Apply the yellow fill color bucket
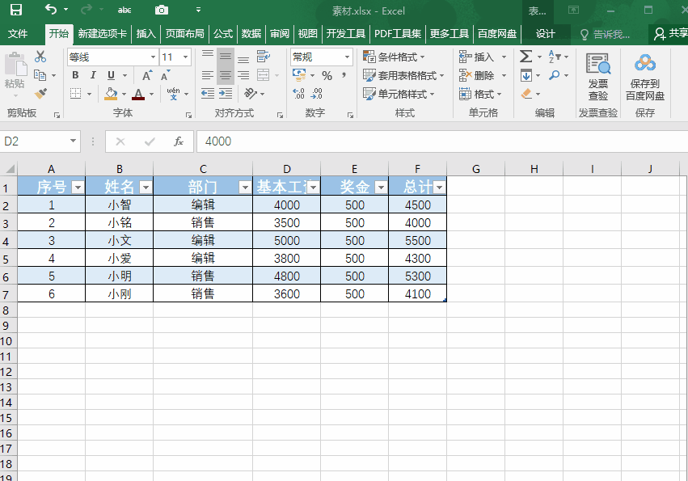This screenshot has height=481, width=688. click(x=111, y=94)
